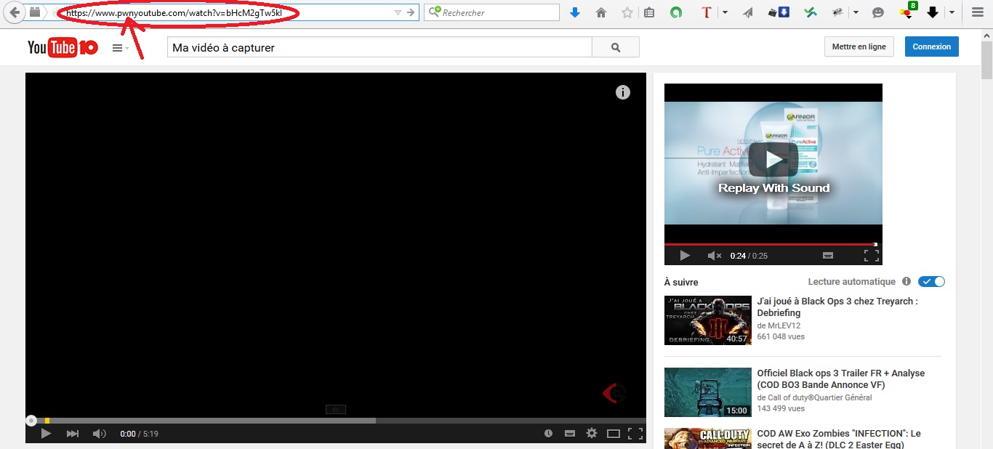Click the '661 048 vues' view count

(781, 336)
